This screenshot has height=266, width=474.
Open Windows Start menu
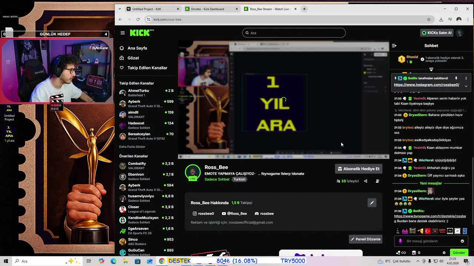tap(6, 261)
